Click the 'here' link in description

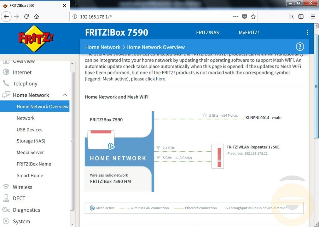coord(160,79)
